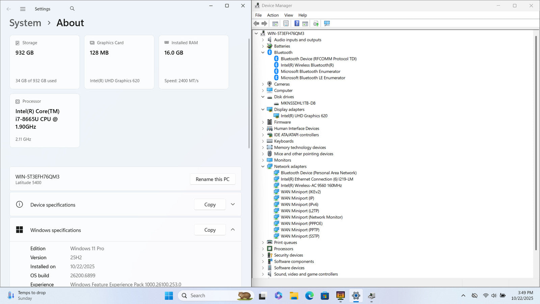
Task: Click the Properties toolbar icon in Device Manager
Action: (x=286, y=23)
